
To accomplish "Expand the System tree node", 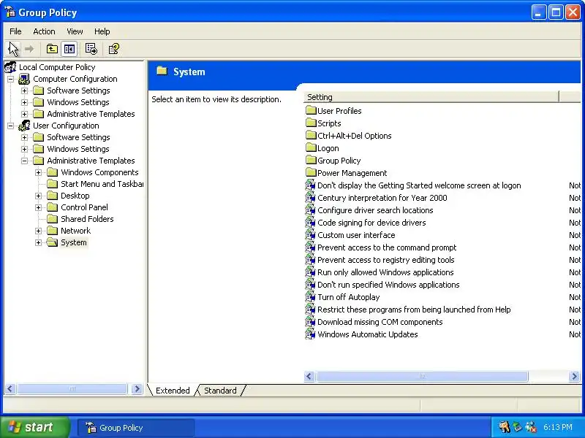I will pyautogui.click(x=38, y=242).
